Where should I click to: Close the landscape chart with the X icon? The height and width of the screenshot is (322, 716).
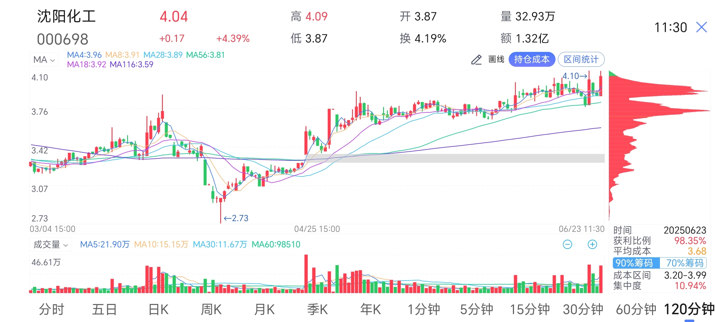702,27
